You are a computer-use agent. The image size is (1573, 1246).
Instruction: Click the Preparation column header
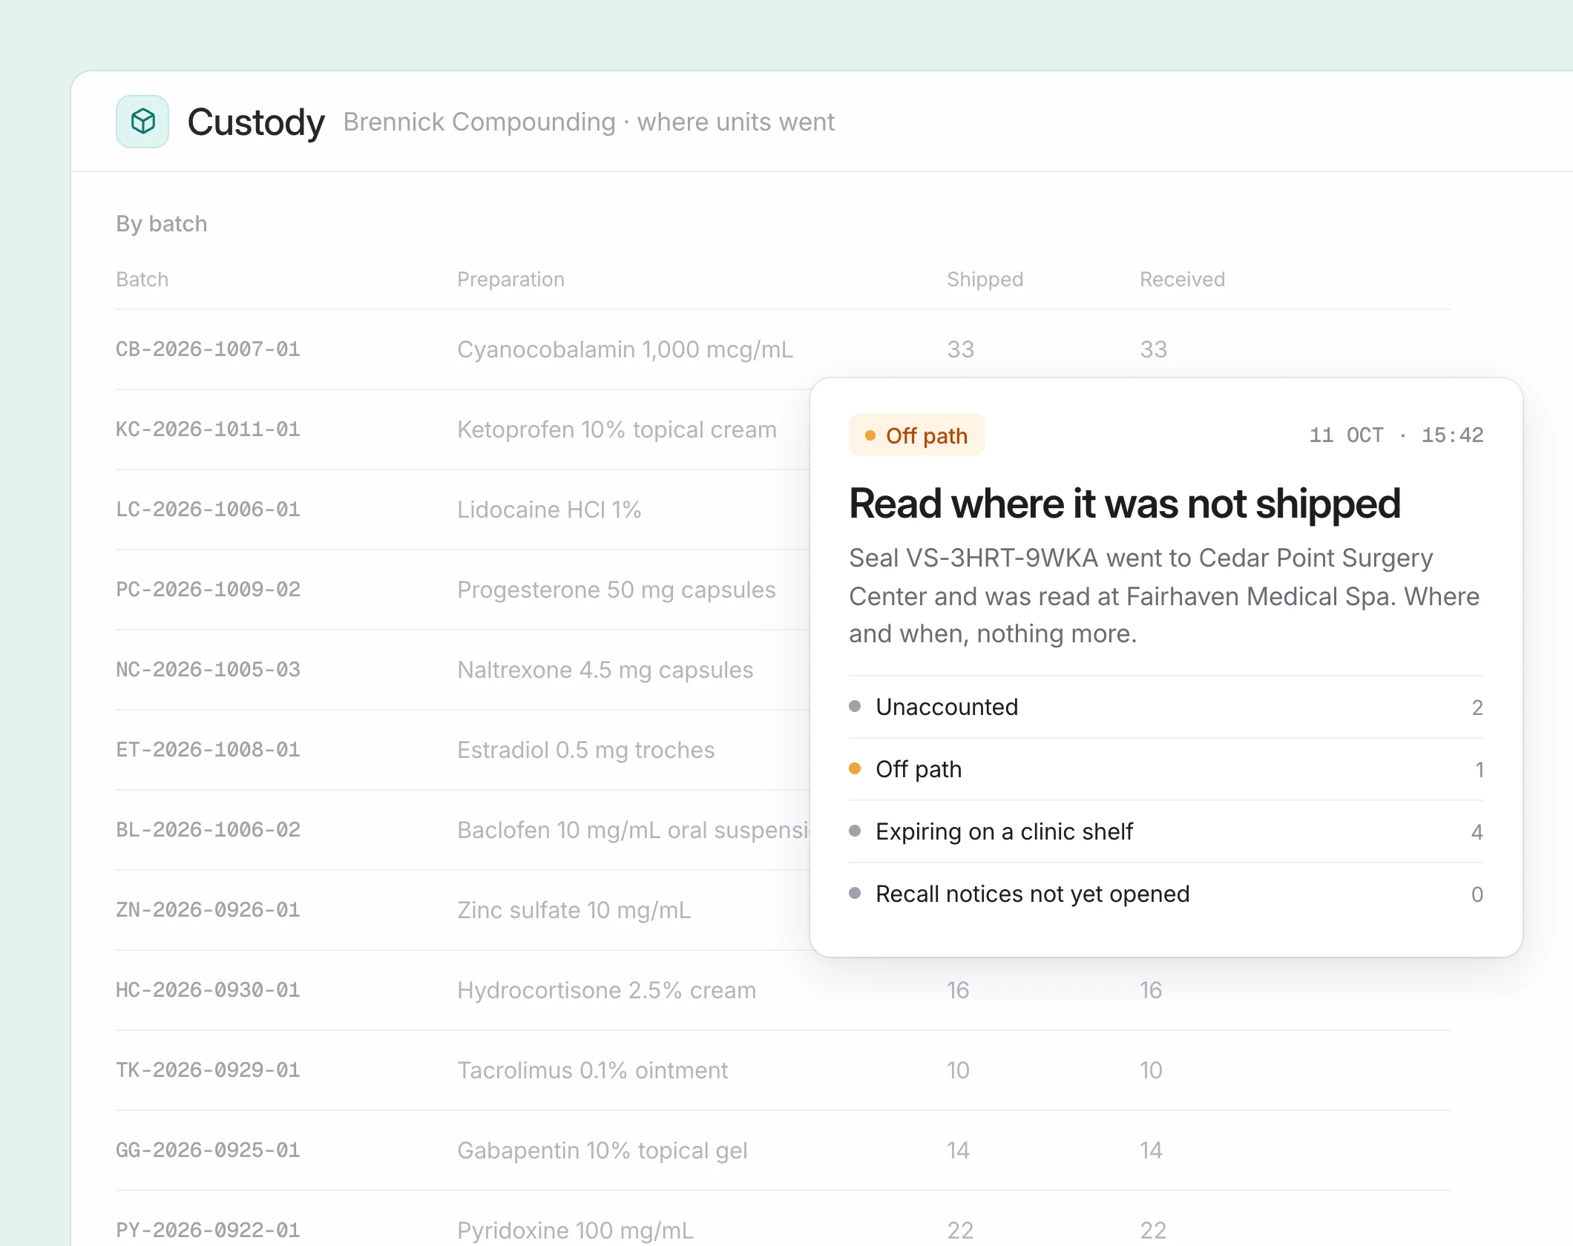(510, 280)
